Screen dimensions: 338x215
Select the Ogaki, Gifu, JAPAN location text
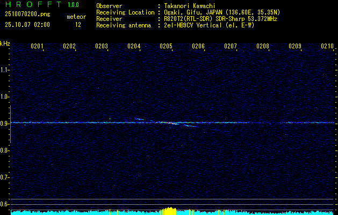pyautogui.click(x=222, y=12)
